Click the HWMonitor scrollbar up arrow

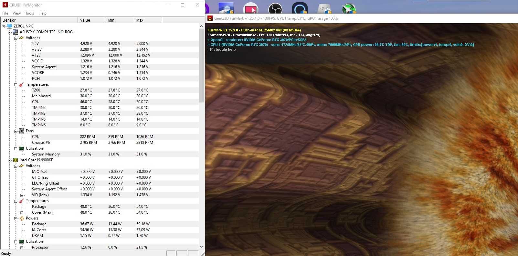[x=202, y=26]
